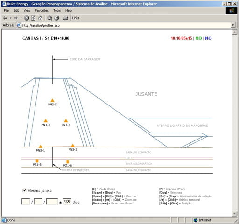
Task: Click the Stop toolbar icon
Action: coord(27,18)
